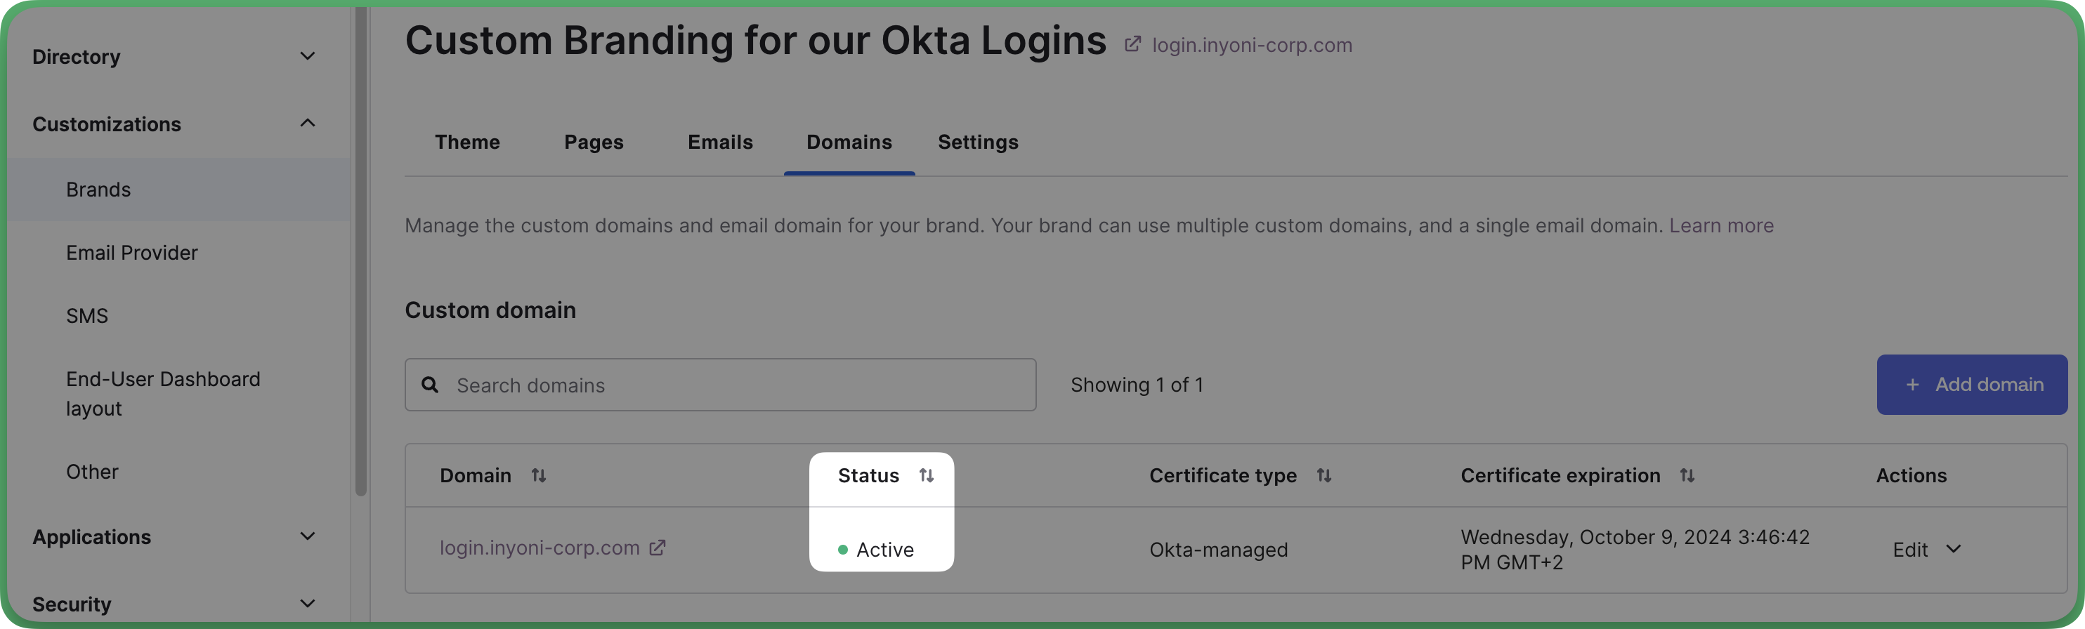Open Brands in the sidebar
2085x629 pixels.
(x=178, y=189)
